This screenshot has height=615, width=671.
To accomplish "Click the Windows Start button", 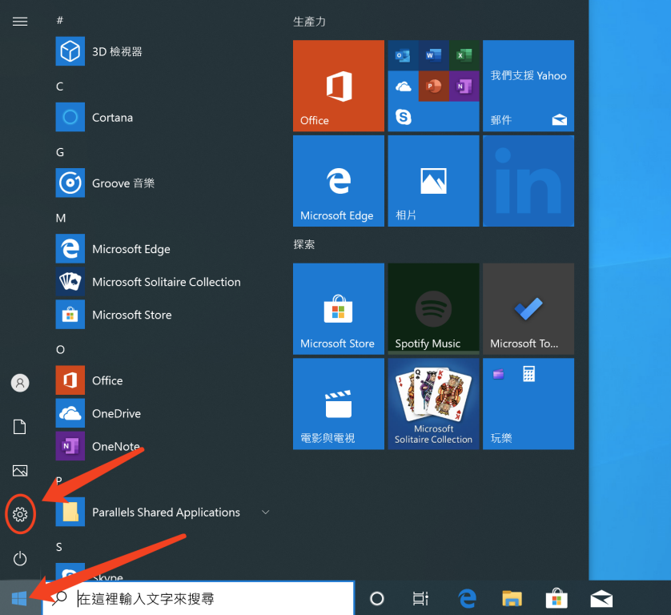I will pos(18,598).
